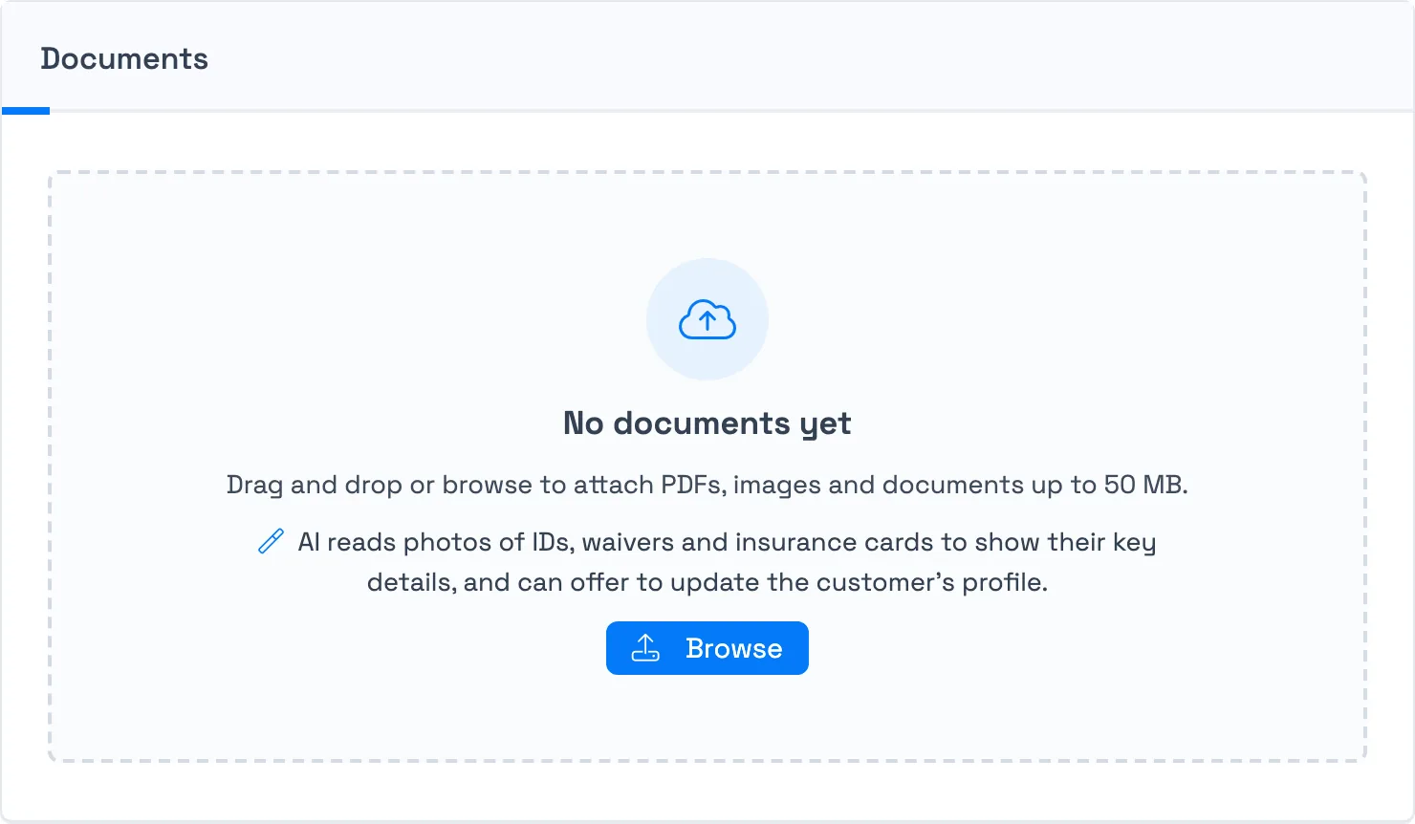Click the "Drag and drop or browse" instruction text
1415x824 pixels.
707,485
